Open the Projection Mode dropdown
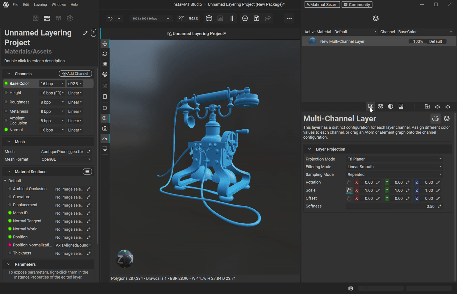 394,159
